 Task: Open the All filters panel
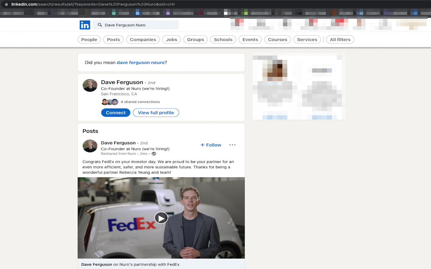tap(340, 39)
